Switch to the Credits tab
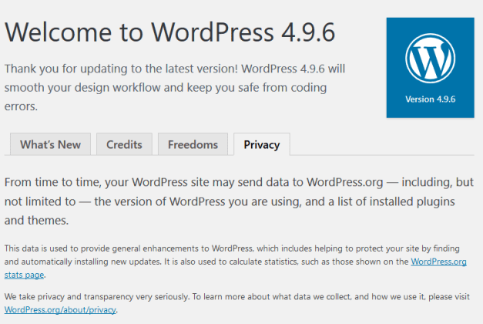 pyautogui.click(x=124, y=144)
